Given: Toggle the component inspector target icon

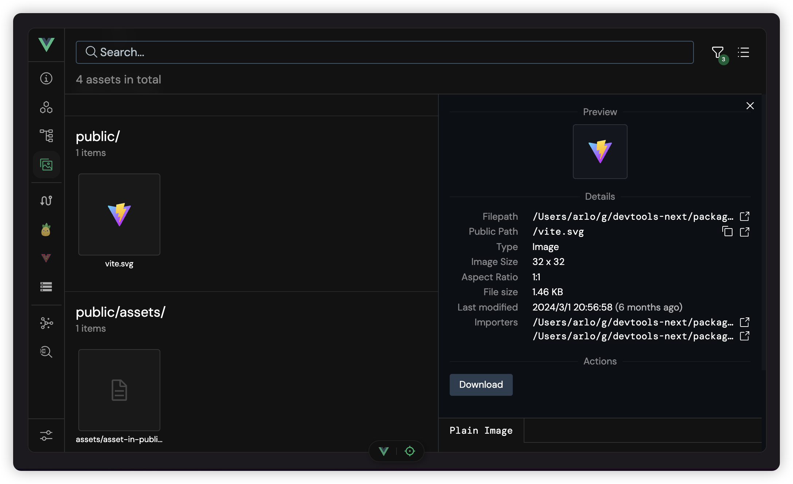Looking at the screenshot, I should (410, 451).
